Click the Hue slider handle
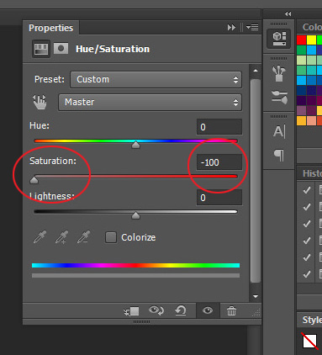 pyautogui.click(x=136, y=145)
